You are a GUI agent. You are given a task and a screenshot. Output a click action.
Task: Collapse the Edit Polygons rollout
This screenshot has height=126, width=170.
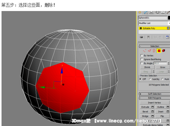[x=154, y=98]
